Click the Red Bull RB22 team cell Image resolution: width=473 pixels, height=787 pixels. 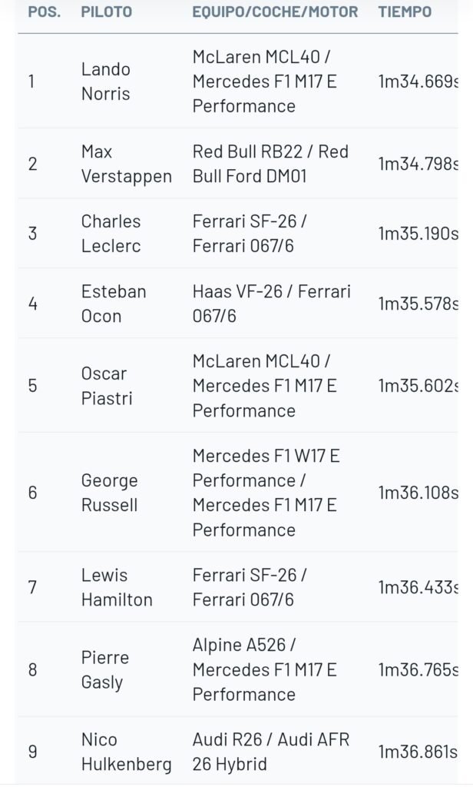(270, 164)
